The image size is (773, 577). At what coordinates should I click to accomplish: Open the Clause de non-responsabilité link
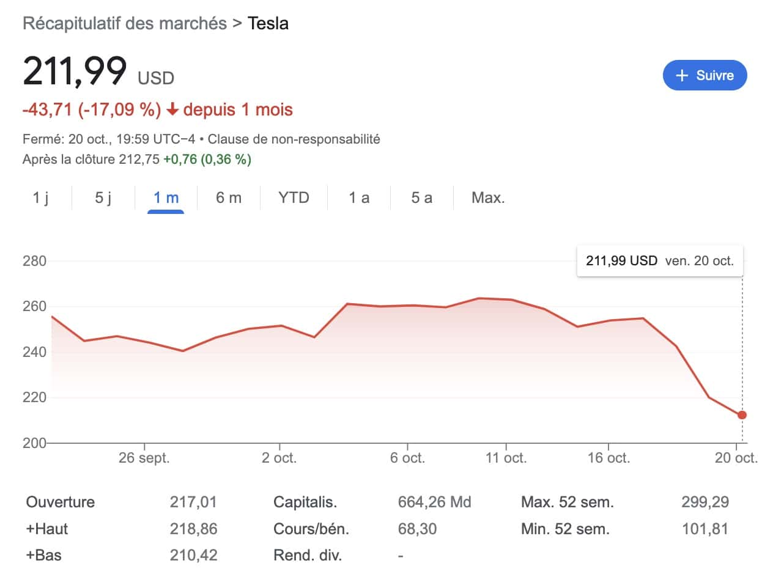[x=294, y=139]
